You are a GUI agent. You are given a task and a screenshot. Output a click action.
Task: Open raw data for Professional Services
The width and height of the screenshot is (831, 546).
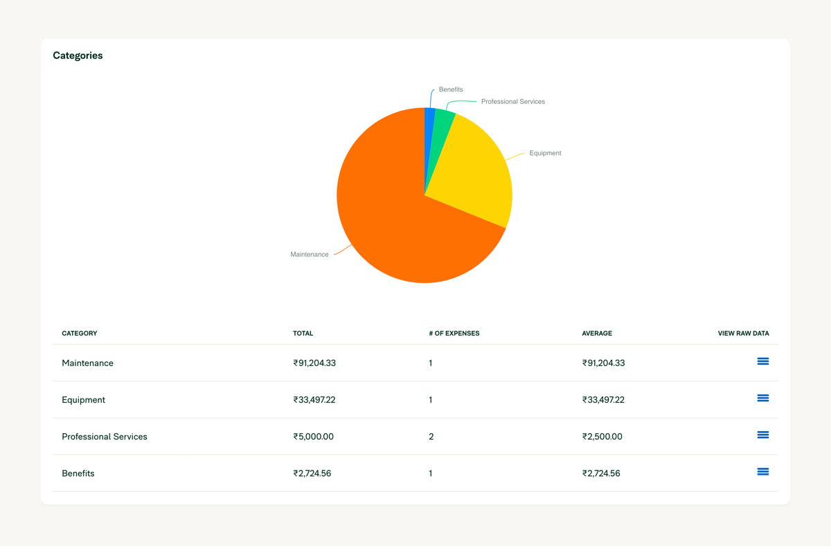(762, 435)
